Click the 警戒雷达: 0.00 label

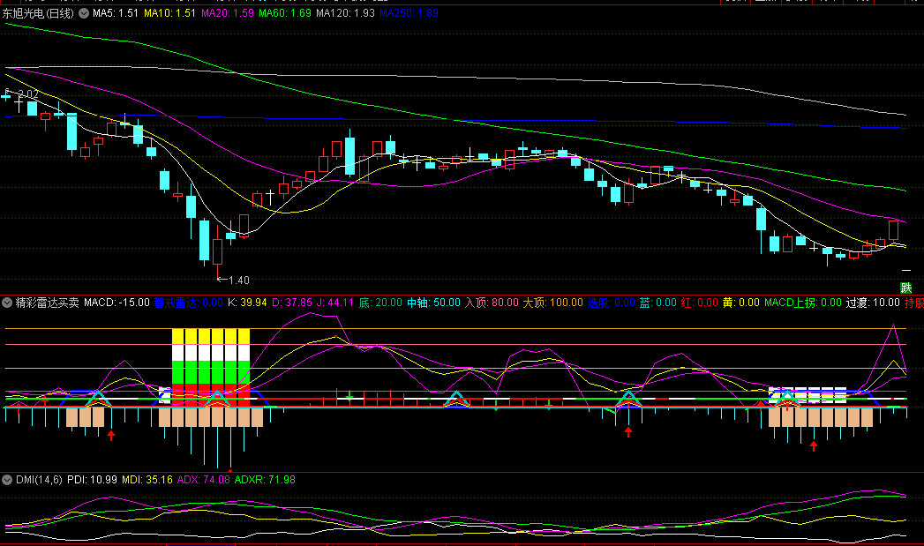(189, 303)
